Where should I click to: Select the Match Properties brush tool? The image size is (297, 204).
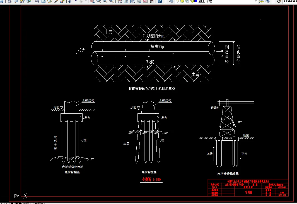(56, 1)
